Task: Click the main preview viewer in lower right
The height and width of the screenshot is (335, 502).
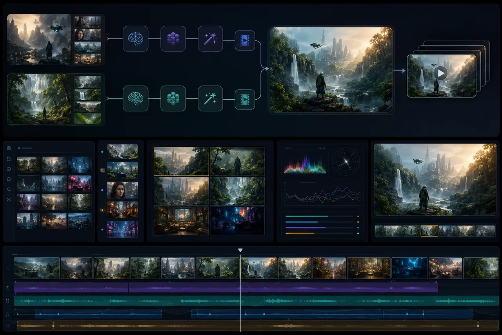Action: pos(435,180)
